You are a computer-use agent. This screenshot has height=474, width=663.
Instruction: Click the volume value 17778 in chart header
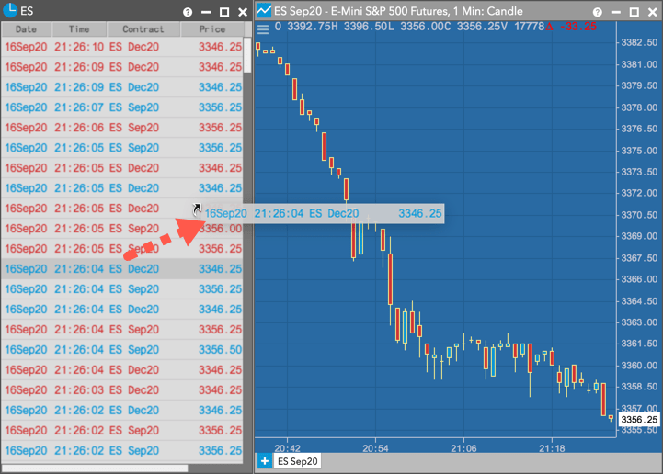click(x=529, y=27)
